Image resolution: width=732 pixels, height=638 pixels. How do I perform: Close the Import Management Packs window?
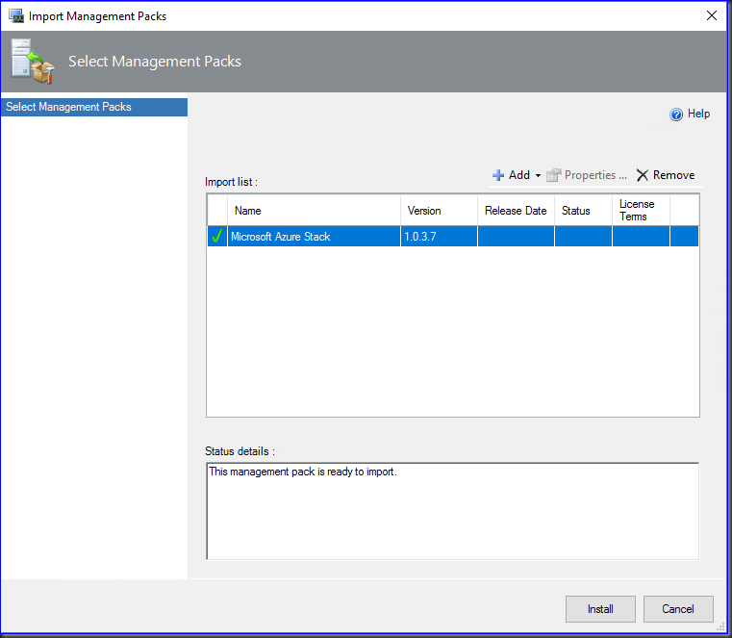point(711,15)
